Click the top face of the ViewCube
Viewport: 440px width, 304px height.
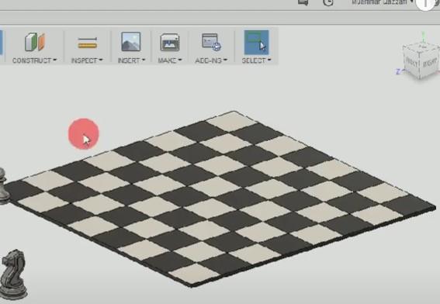421,47
